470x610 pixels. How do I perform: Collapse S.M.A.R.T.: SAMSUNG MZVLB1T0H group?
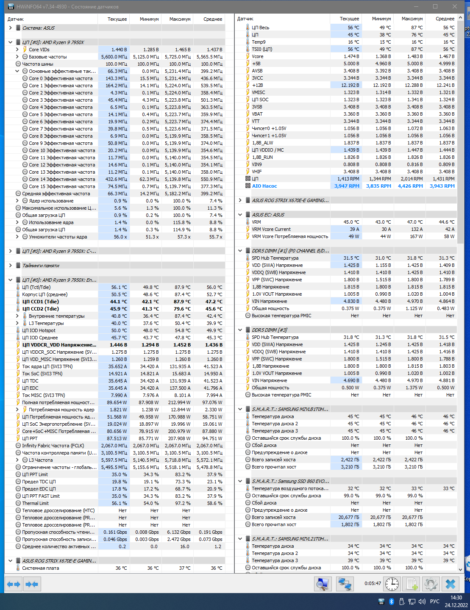pos(240,409)
